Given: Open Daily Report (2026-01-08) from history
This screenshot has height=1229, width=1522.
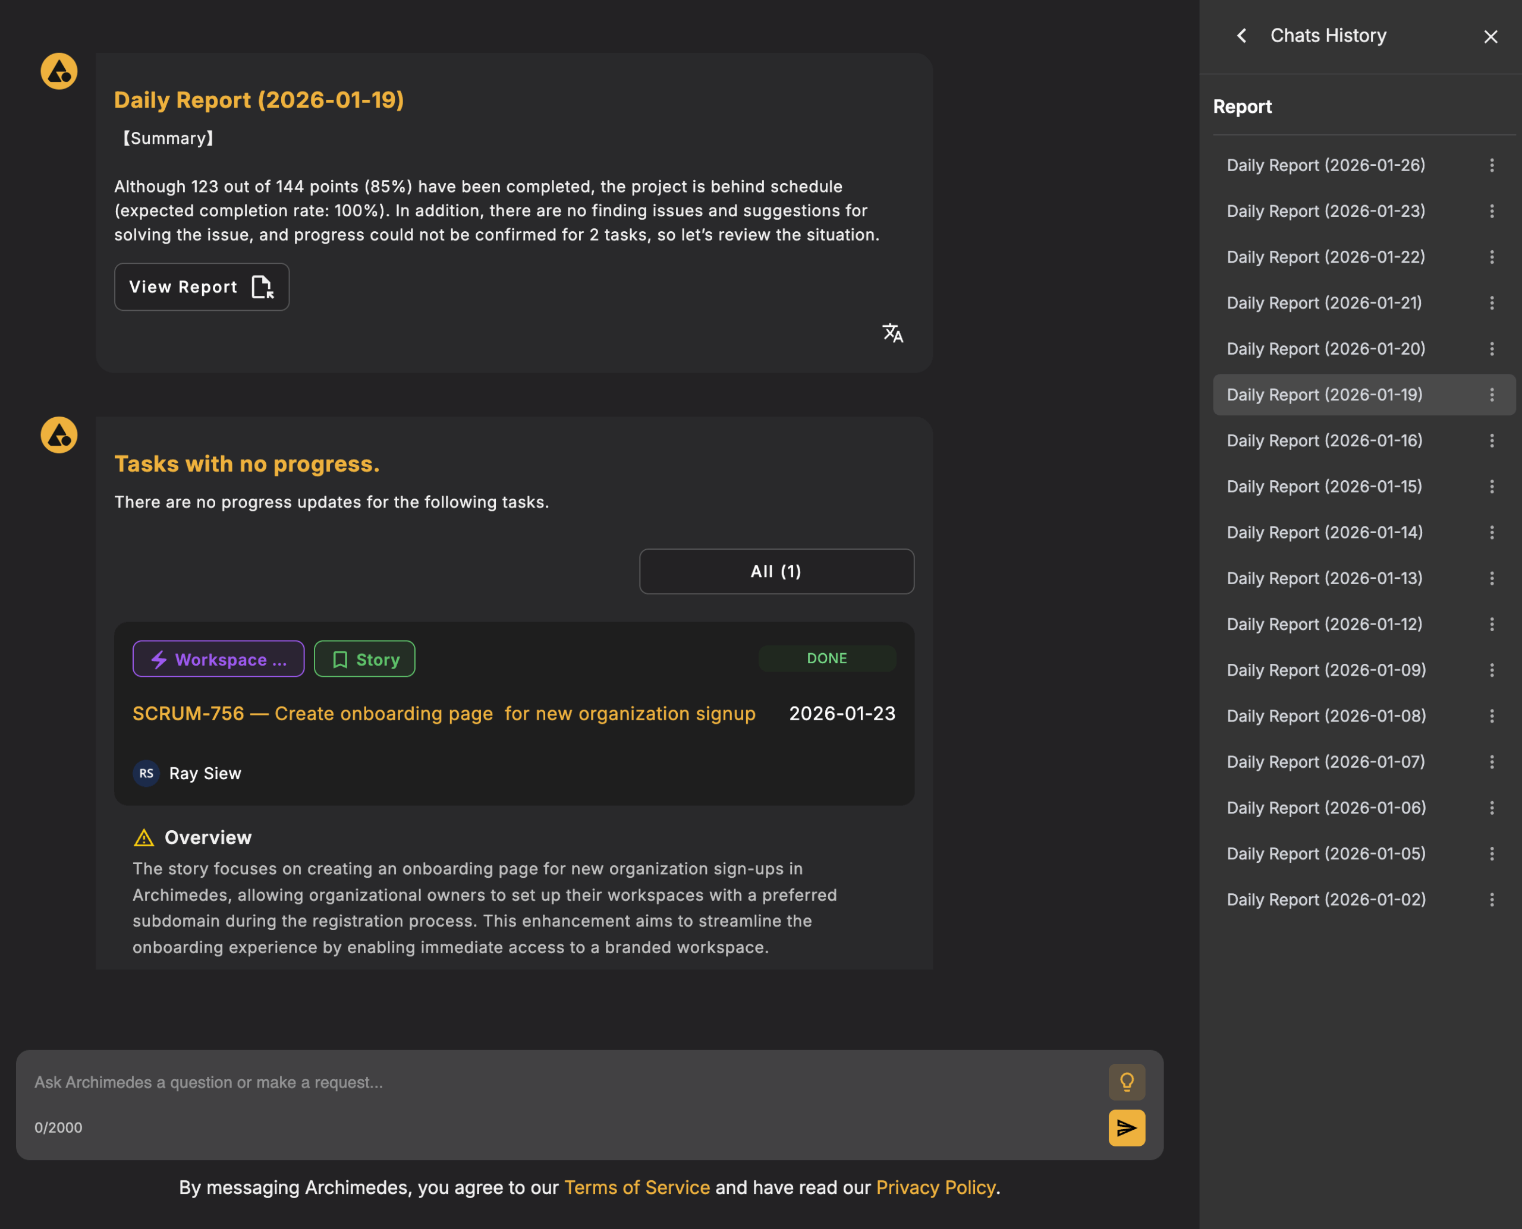Looking at the screenshot, I should click(x=1326, y=716).
